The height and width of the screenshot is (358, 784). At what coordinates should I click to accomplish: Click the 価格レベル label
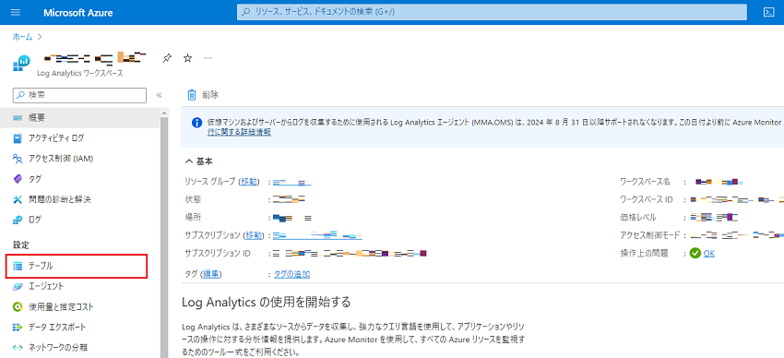click(x=638, y=218)
